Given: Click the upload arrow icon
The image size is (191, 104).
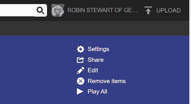Looking at the screenshot, I should [x=148, y=10].
